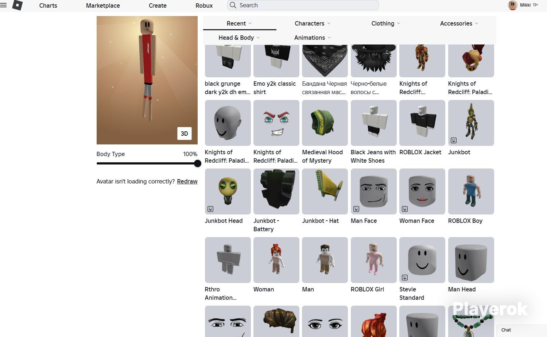Select the ROBLOX Girl character

pos(373,260)
